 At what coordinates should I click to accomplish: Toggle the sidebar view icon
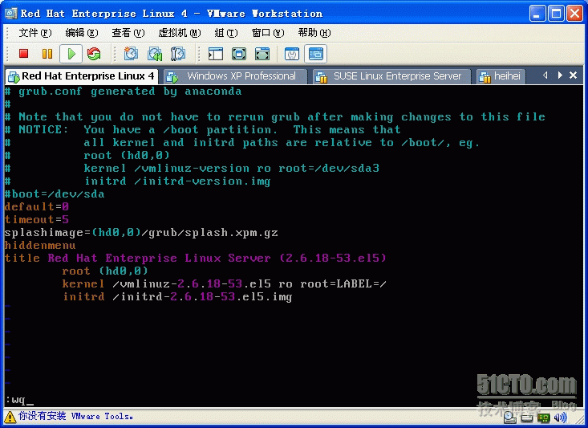tap(216, 54)
